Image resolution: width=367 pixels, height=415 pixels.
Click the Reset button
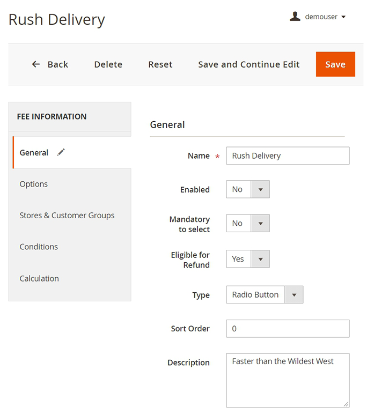pyautogui.click(x=160, y=64)
